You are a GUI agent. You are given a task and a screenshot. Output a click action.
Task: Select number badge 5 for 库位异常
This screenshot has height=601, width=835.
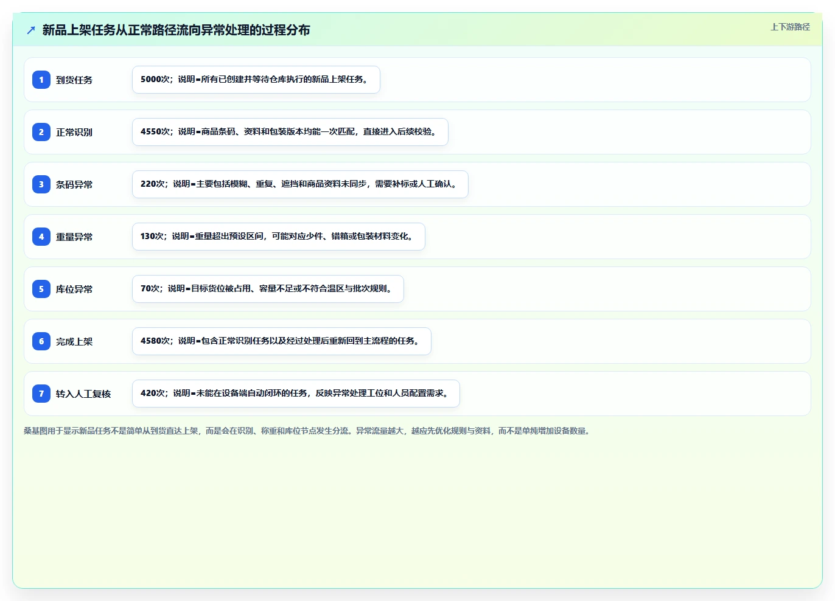pos(41,289)
